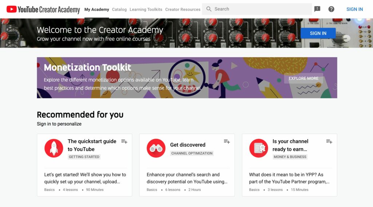Click the binoculars icon on Get discovered
The image size is (373, 207).
pos(156,148)
